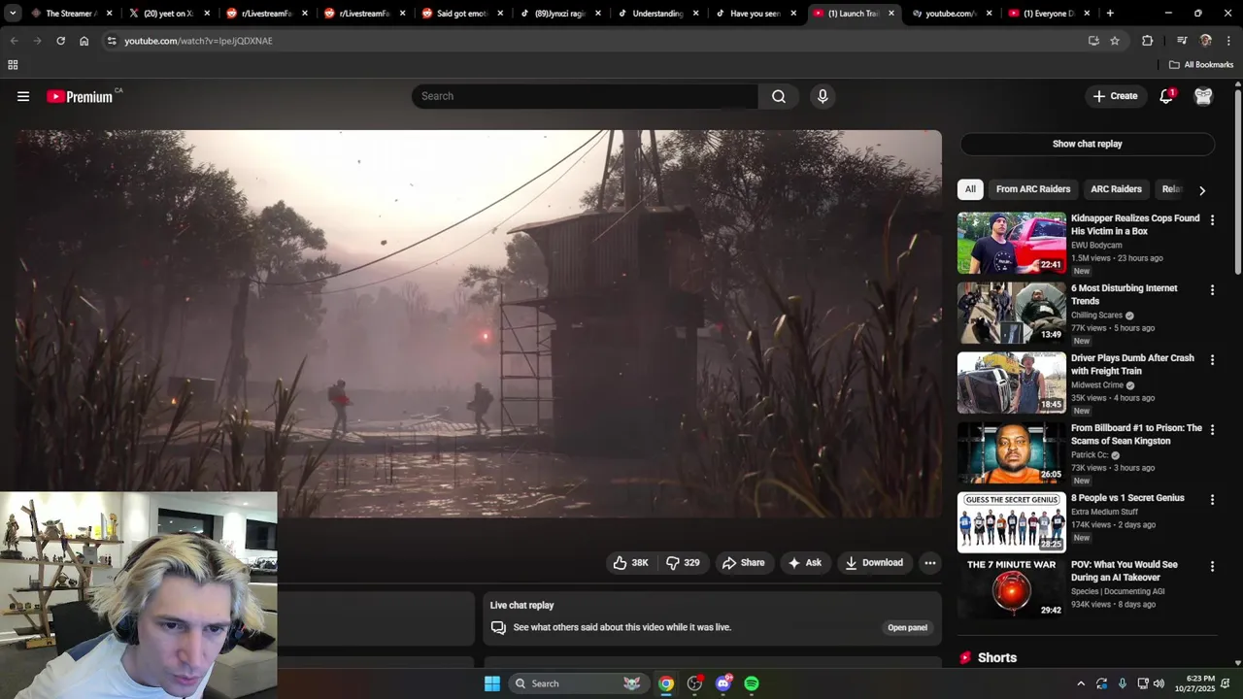Go to YouTube Premium home logo
Image resolution: width=1243 pixels, height=699 pixels.
click(x=80, y=96)
